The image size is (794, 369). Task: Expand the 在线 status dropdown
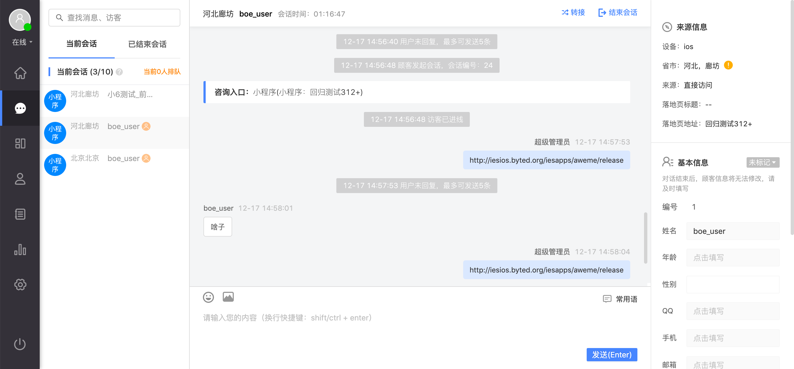[22, 42]
